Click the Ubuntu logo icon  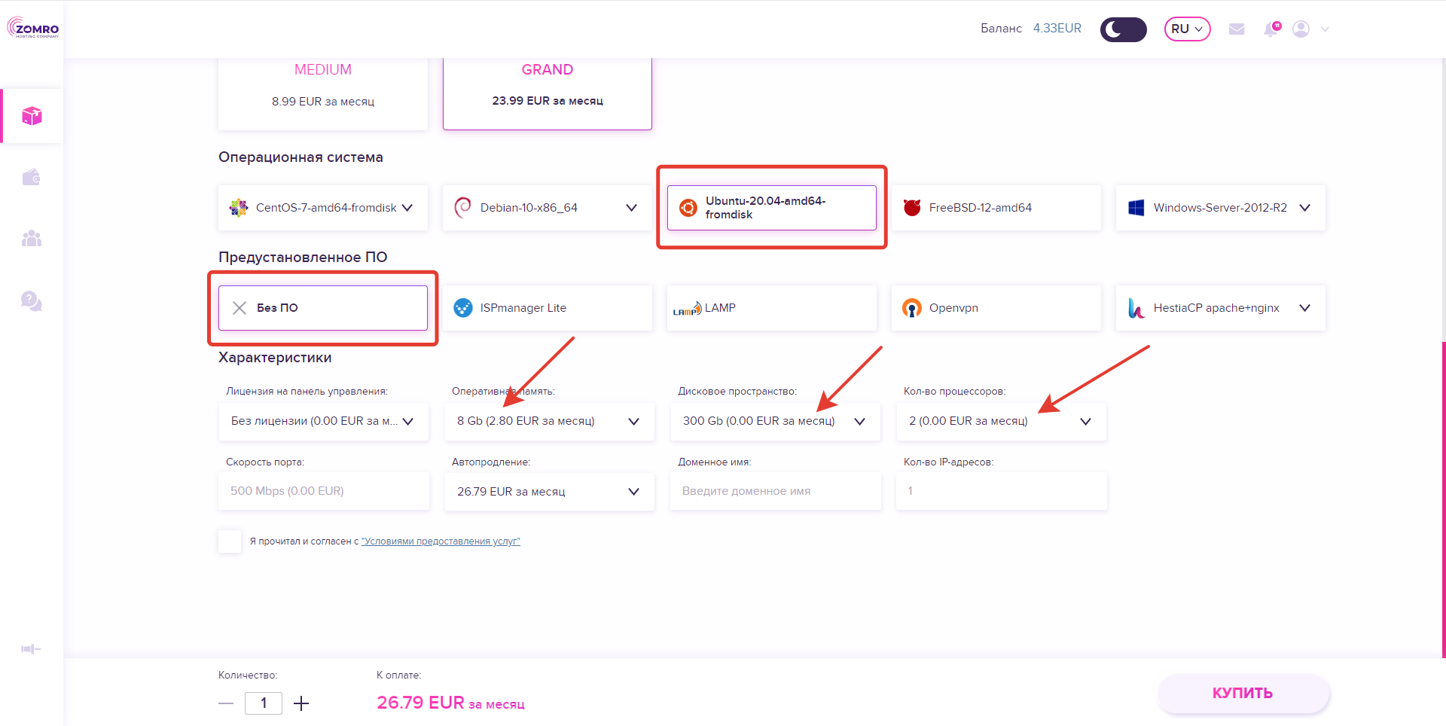coord(688,208)
